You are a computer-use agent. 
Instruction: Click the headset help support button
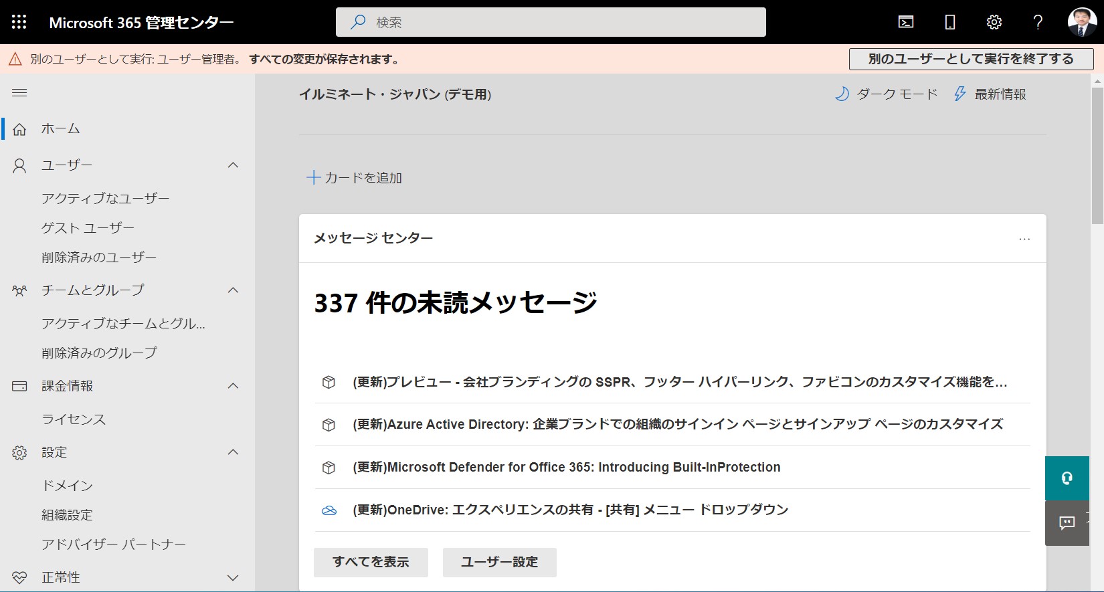1067,478
